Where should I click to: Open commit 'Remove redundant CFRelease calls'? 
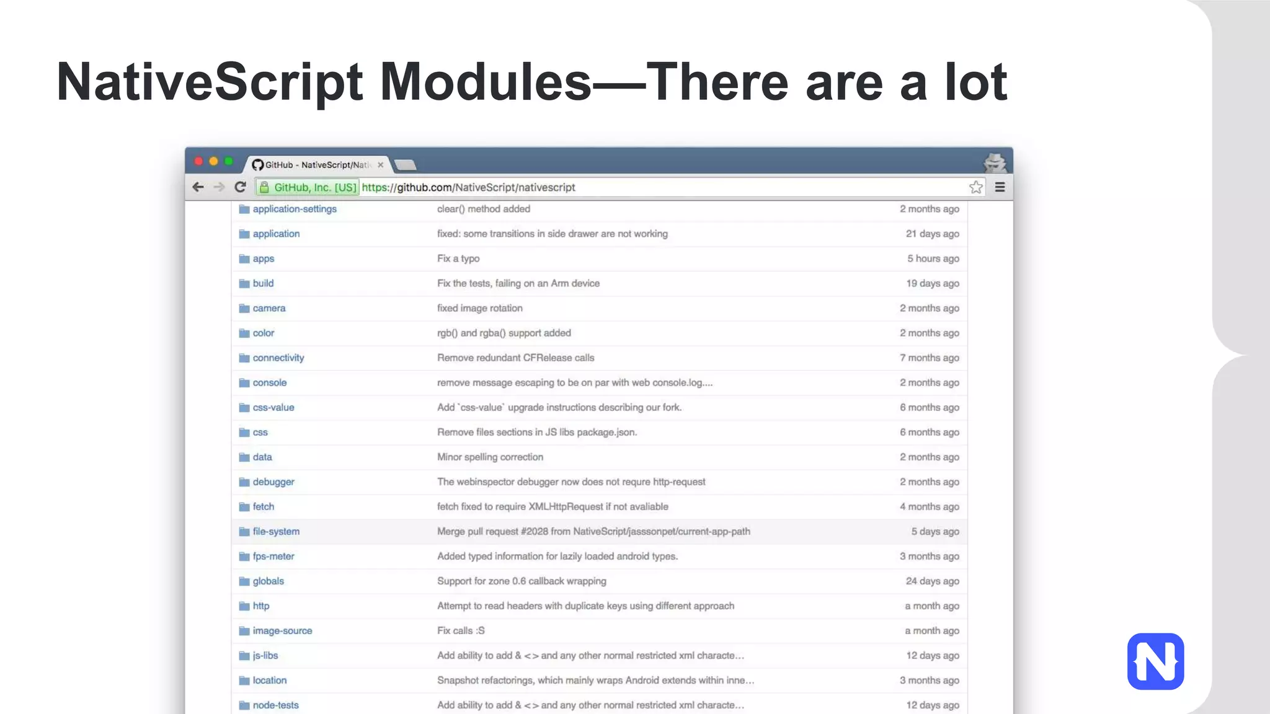516,358
